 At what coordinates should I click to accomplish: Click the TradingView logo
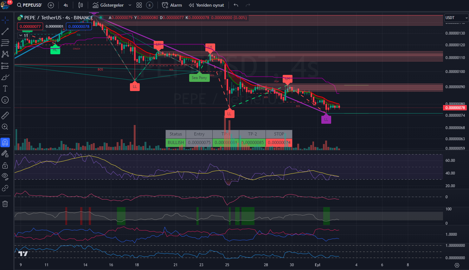pyautogui.click(x=23, y=254)
